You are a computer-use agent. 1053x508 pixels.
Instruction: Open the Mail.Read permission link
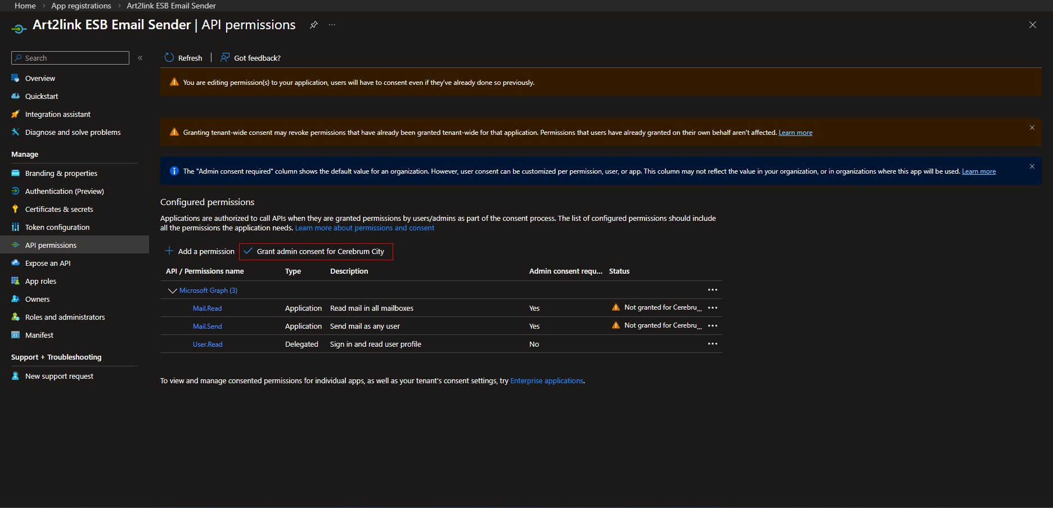coord(207,308)
